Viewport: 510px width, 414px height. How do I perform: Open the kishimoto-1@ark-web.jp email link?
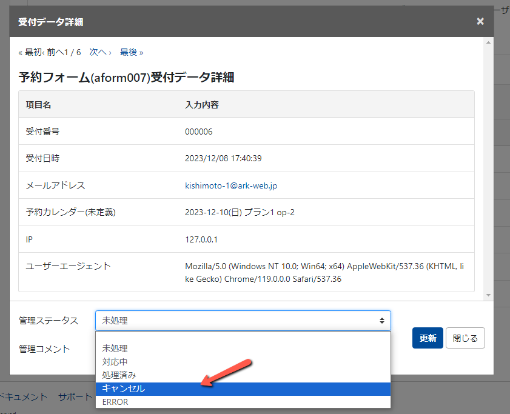click(230, 185)
